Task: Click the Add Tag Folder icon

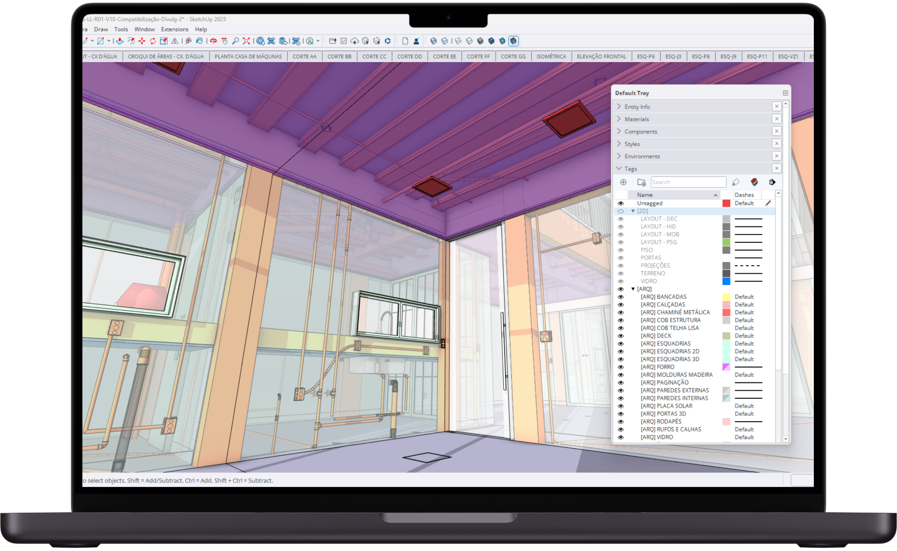Action: coord(641,182)
